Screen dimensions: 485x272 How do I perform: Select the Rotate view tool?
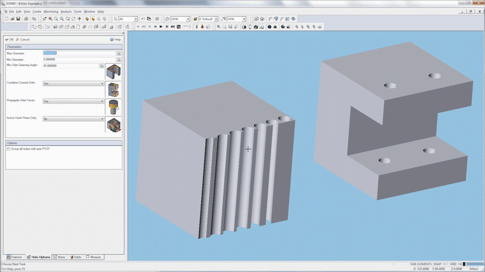74,19
